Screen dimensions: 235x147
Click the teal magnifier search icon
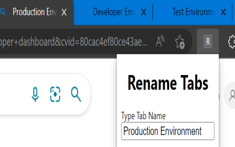(76, 94)
